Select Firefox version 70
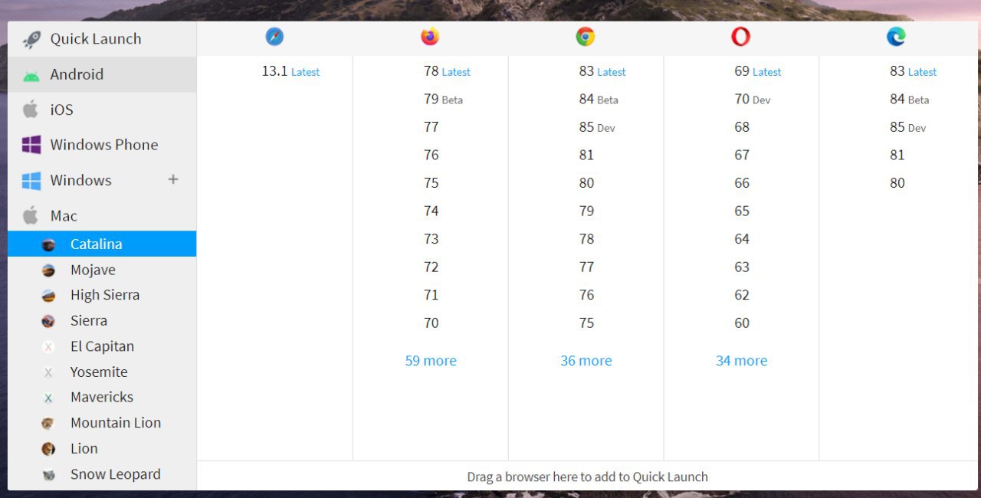The width and height of the screenshot is (981, 498). [x=431, y=323]
